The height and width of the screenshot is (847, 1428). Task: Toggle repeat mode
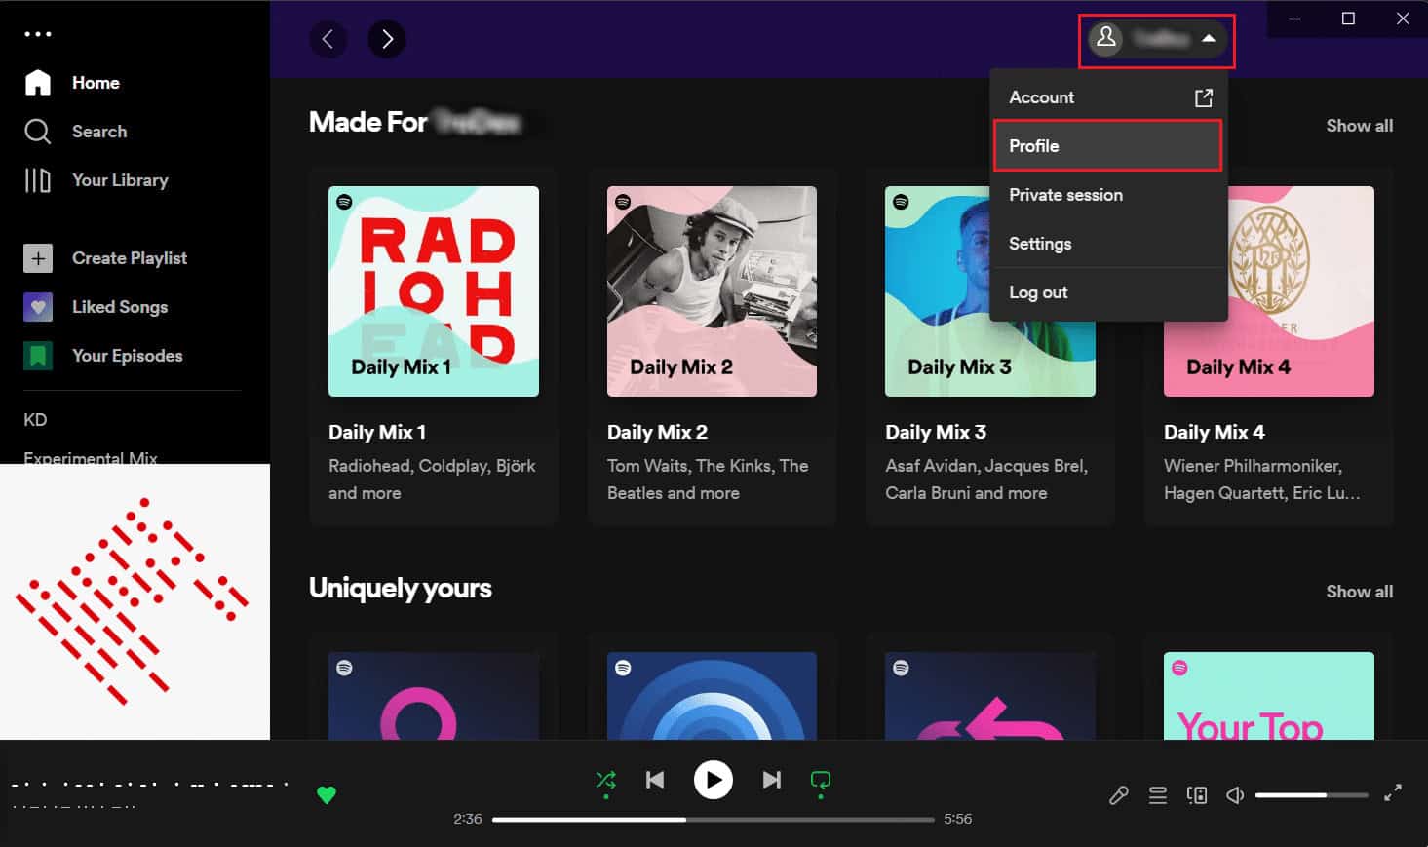pos(821,780)
